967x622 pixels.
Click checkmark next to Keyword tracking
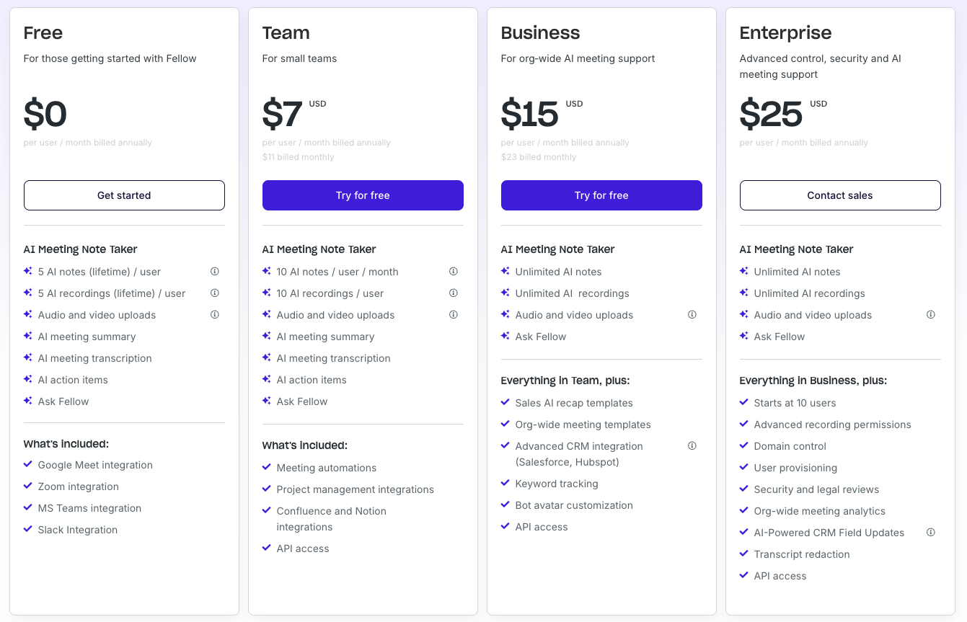(505, 483)
